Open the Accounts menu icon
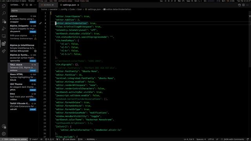251x141 pixels. point(4,127)
